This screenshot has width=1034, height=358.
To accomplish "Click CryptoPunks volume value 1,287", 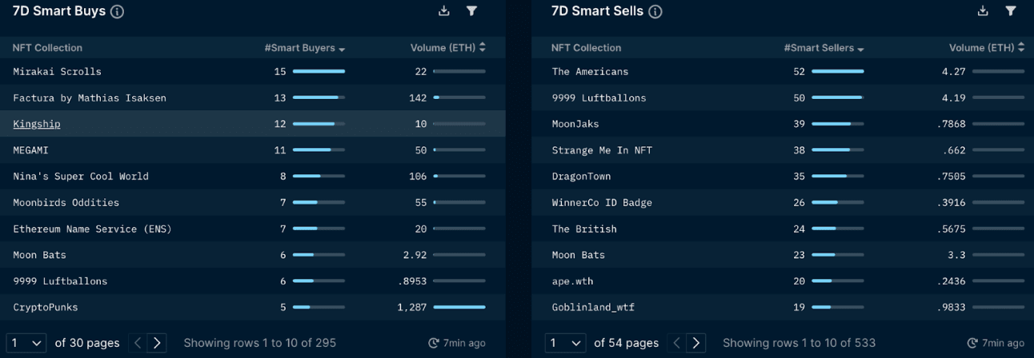I will (412, 308).
